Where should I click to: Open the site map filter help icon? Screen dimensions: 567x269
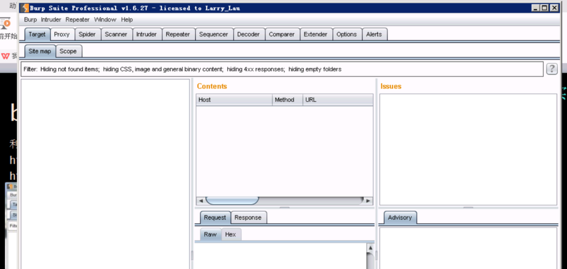(551, 69)
